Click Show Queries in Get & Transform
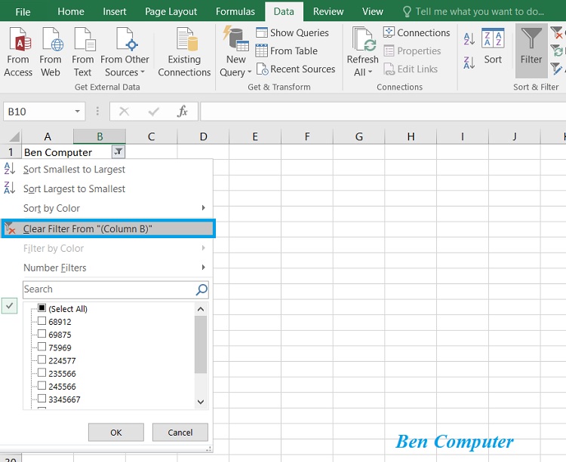The height and width of the screenshot is (462, 566). (x=292, y=33)
